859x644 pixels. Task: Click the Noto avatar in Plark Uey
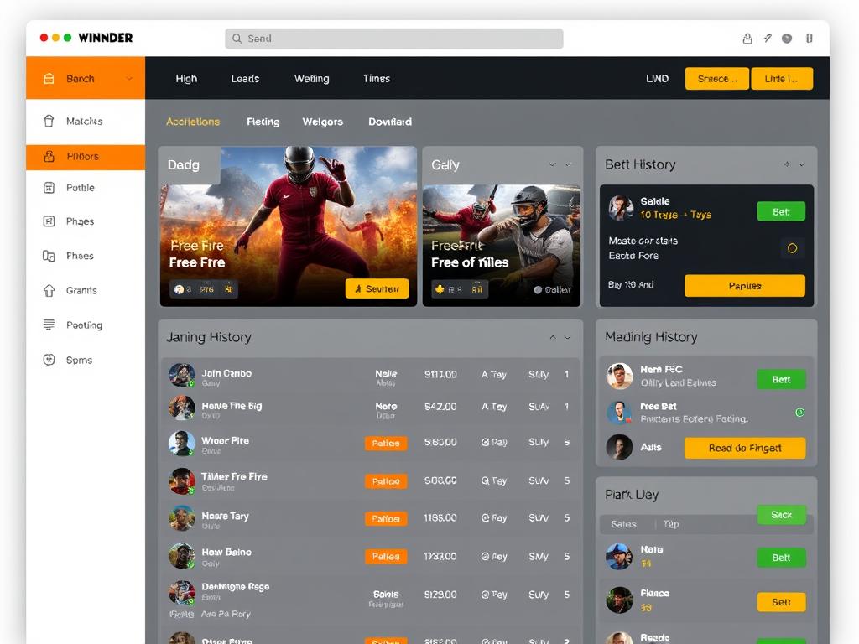click(x=620, y=557)
